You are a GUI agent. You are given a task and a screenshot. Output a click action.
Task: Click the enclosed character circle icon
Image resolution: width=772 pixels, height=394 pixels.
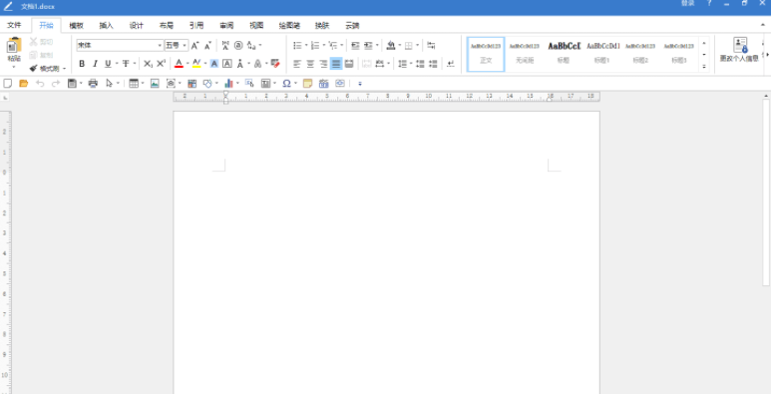(x=238, y=45)
